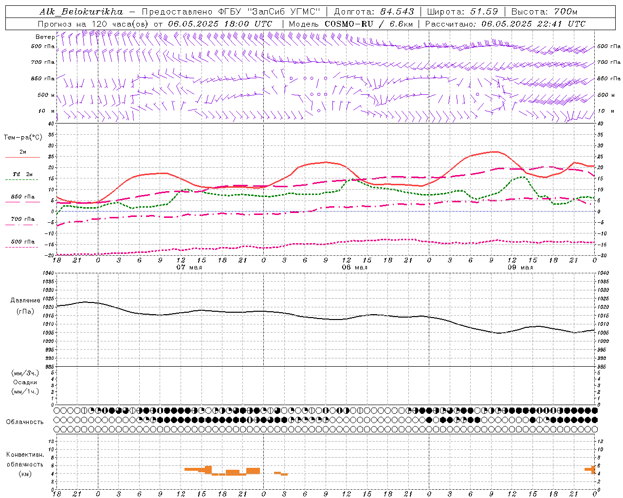Click the 'Модель COSMO-RU / 6.6км' label
This screenshot has height=498, width=623.
(x=350, y=24)
